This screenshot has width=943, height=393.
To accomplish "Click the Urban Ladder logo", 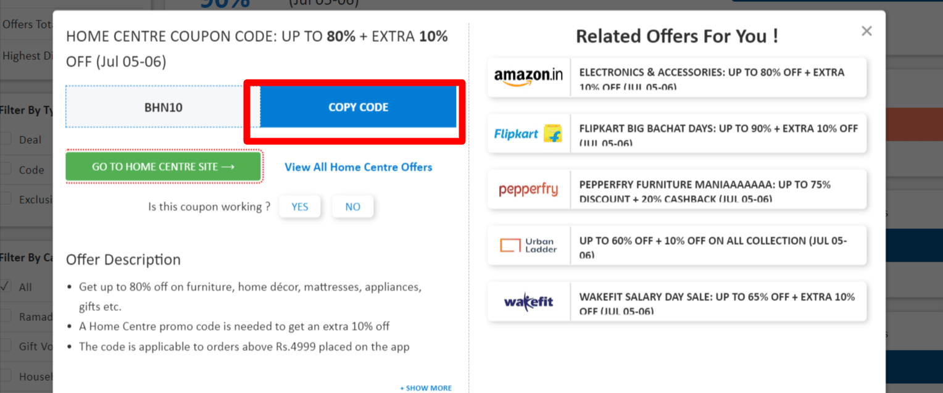I will click(x=528, y=245).
